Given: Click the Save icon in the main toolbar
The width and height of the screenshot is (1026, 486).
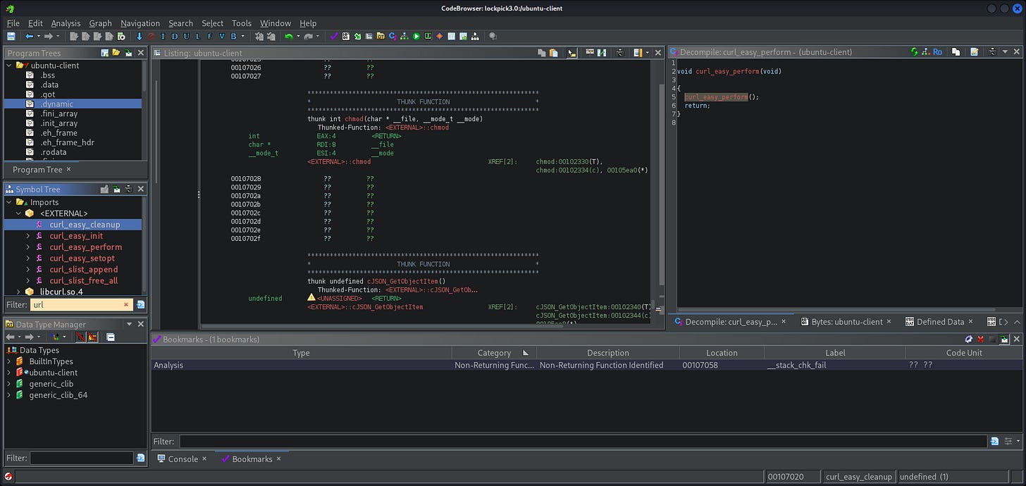Looking at the screenshot, I should pyautogui.click(x=11, y=36).
